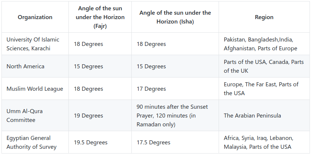Select Egyptian General Authority of Survey cell
Screen dimensions: 311x155
[x=35, y=142]
